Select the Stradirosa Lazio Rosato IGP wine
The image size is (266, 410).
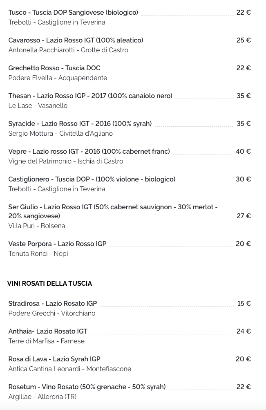coord(53,304)
